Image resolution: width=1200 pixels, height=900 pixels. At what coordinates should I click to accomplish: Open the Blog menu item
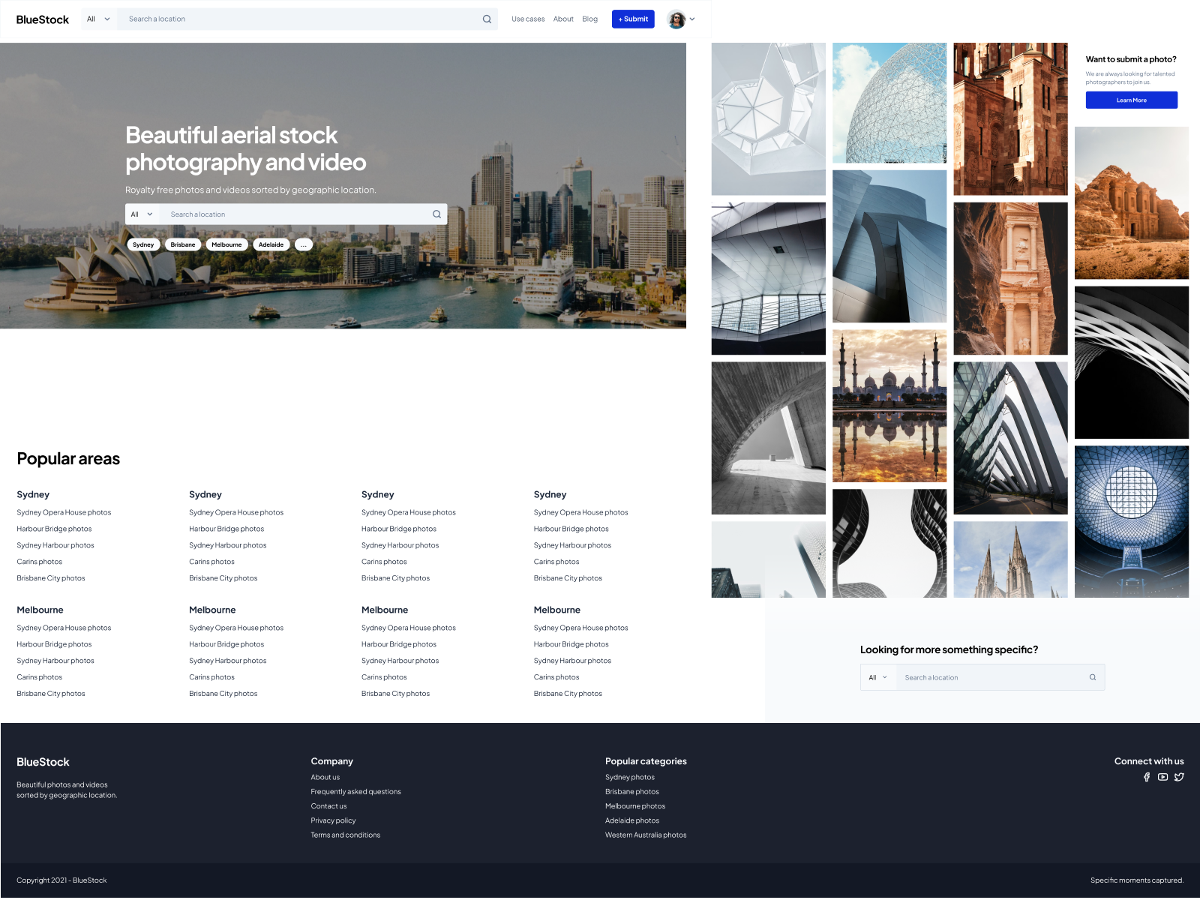590,19
